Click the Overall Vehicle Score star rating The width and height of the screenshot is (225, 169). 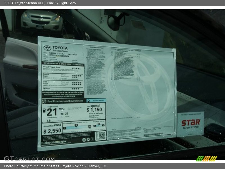click(76, 68)
